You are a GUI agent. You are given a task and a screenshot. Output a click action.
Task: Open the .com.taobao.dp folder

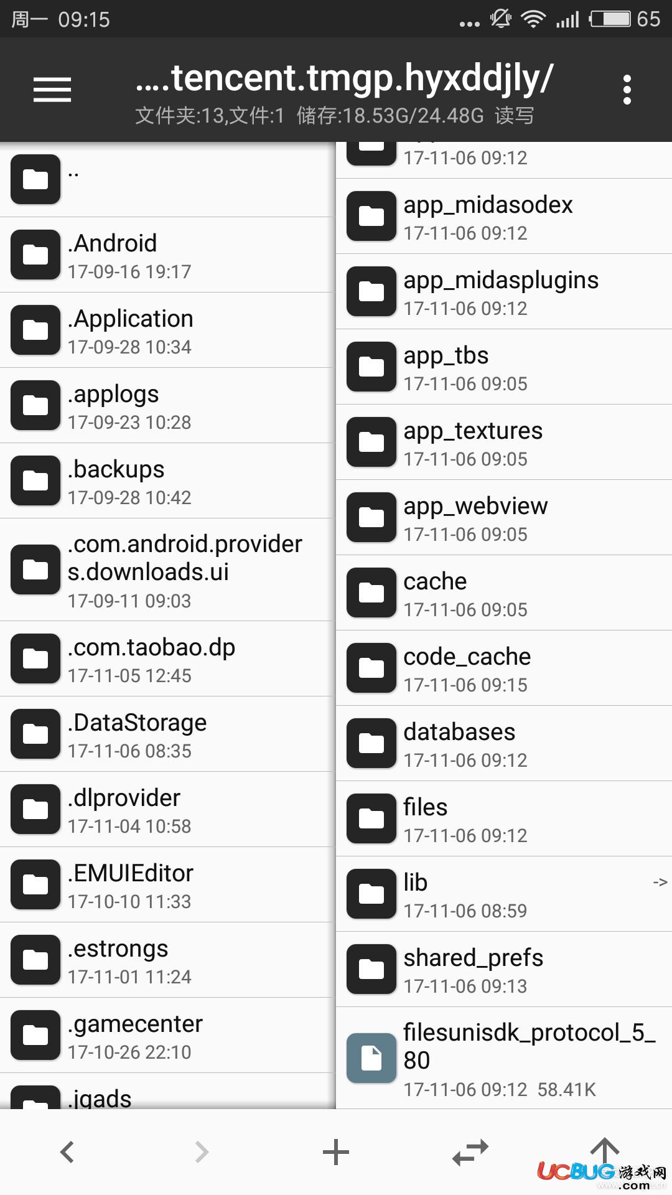(167, 658)
